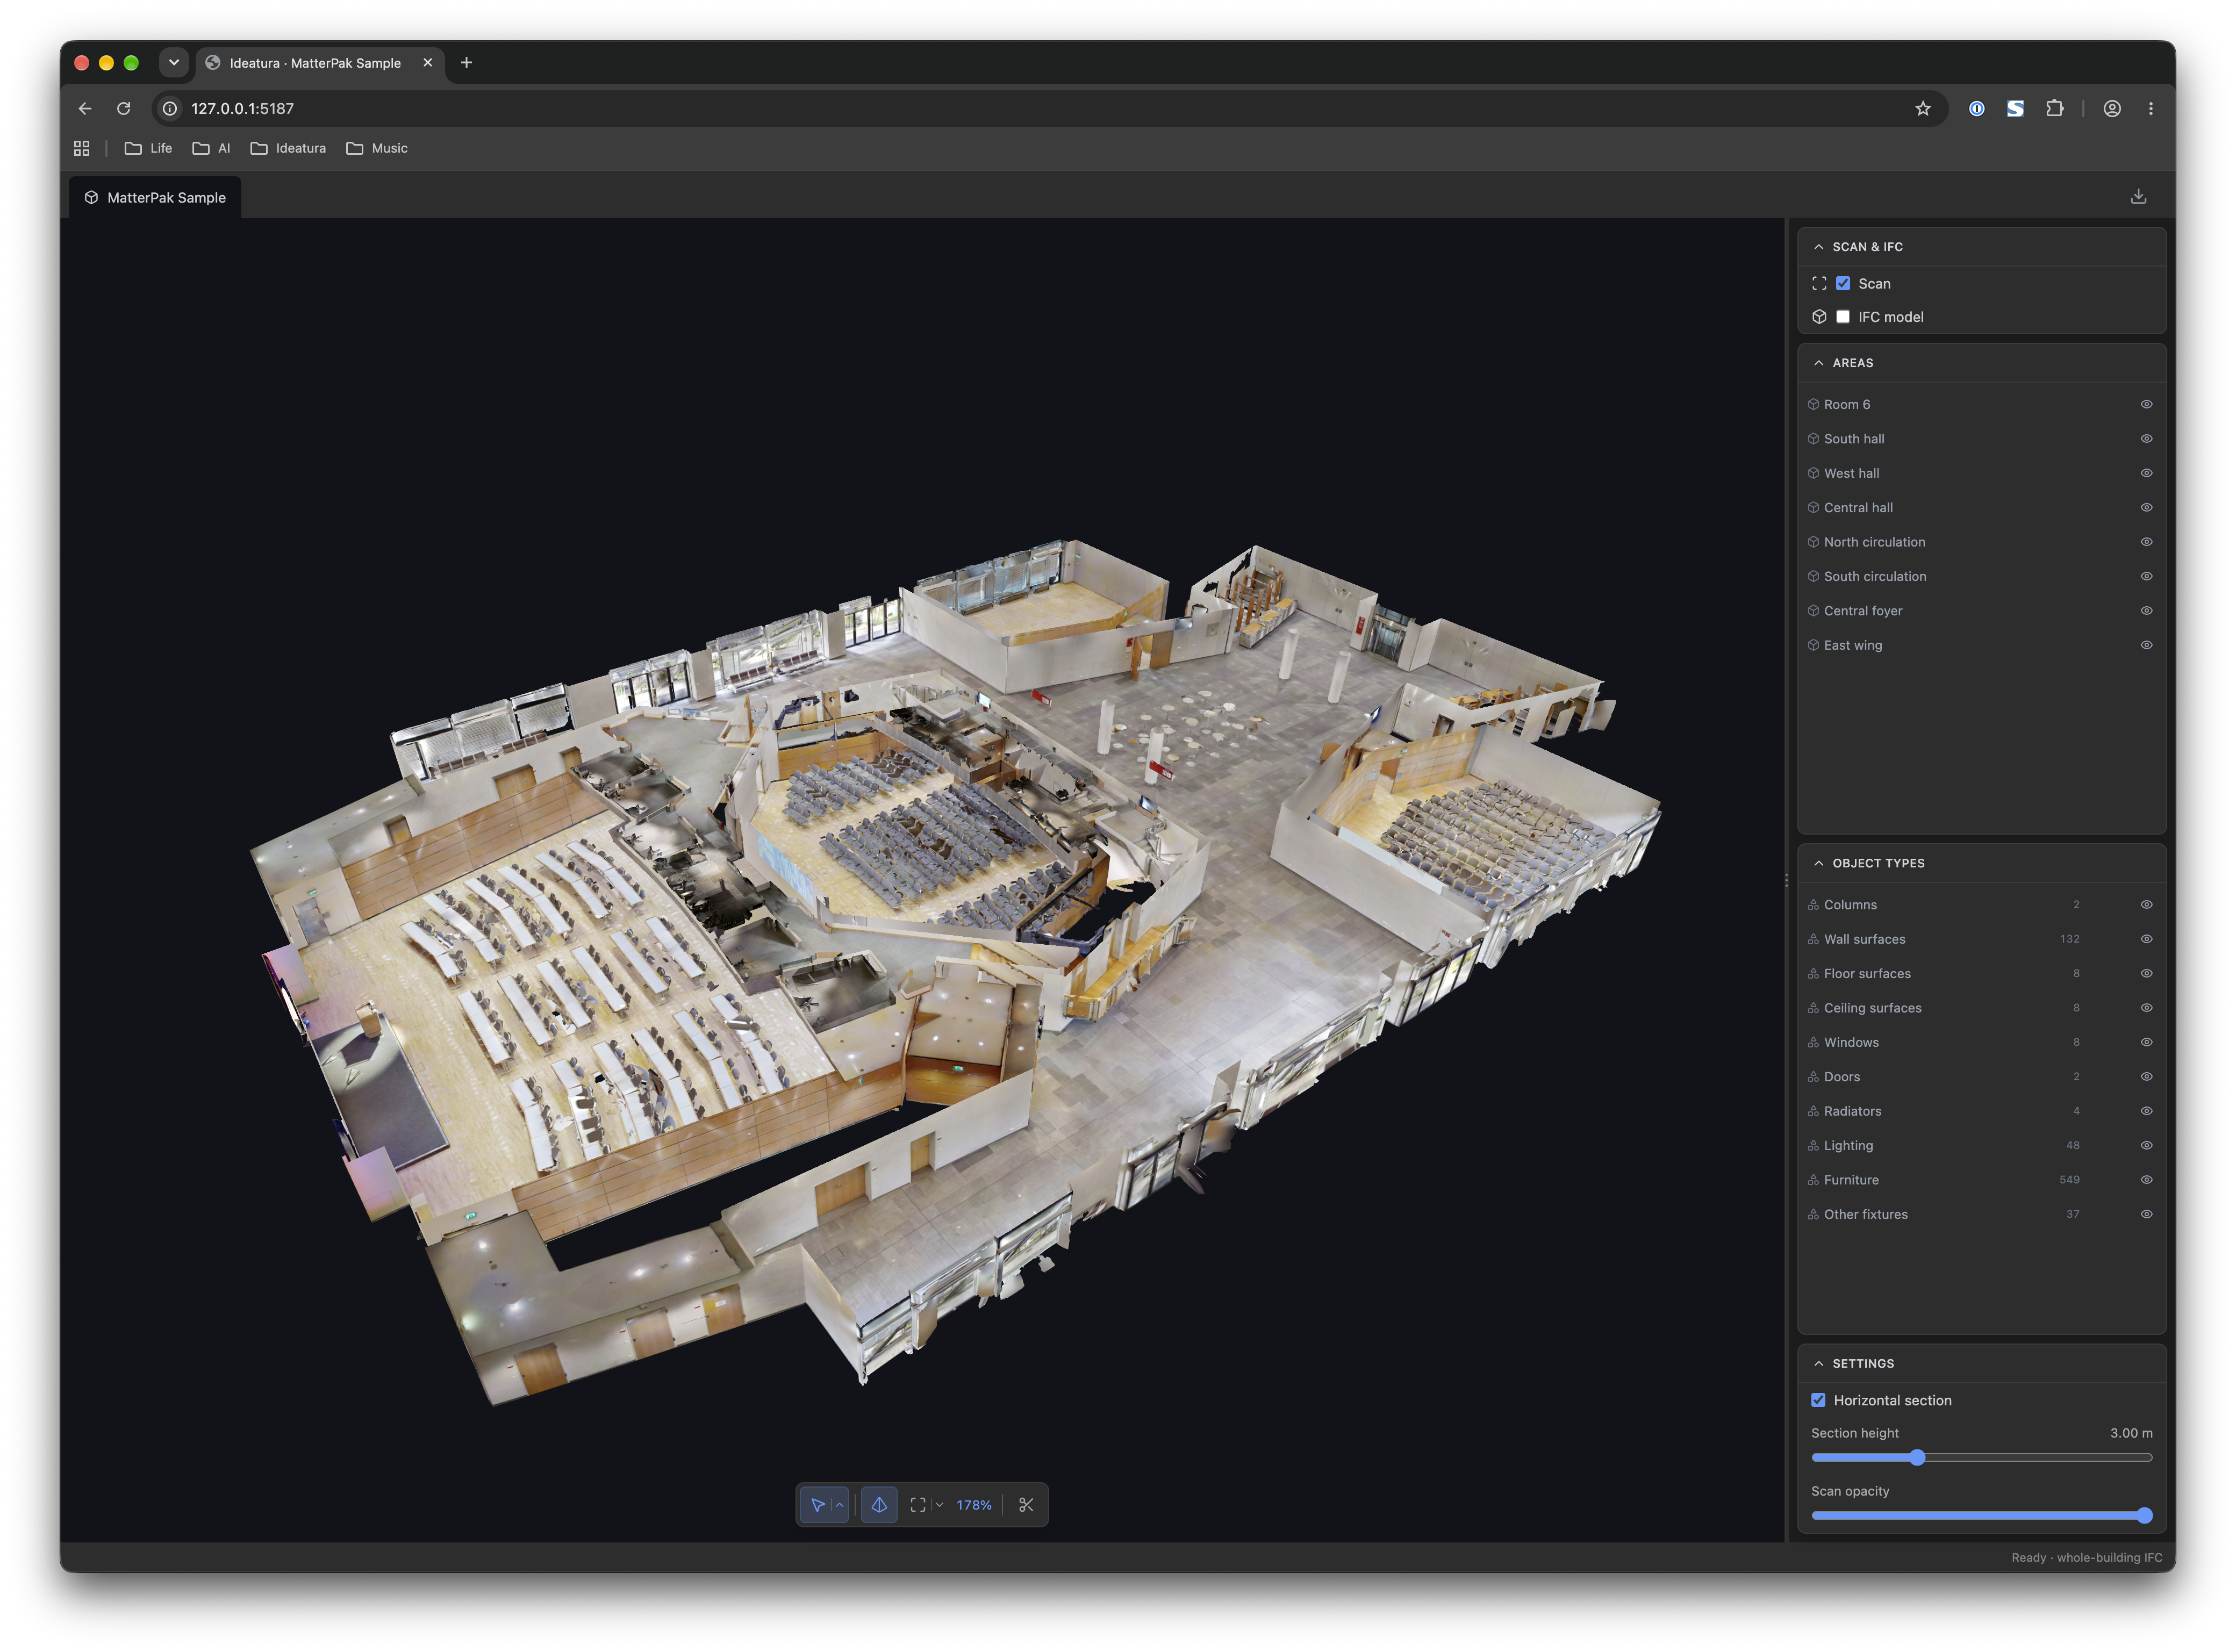Open the AI bookmarks folder
The height and width of the screenshot is (1652, 2236).
(211, 148)
